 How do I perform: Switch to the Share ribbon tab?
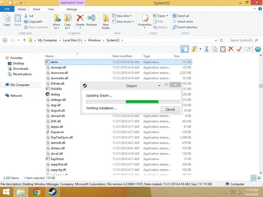point(36,9)
